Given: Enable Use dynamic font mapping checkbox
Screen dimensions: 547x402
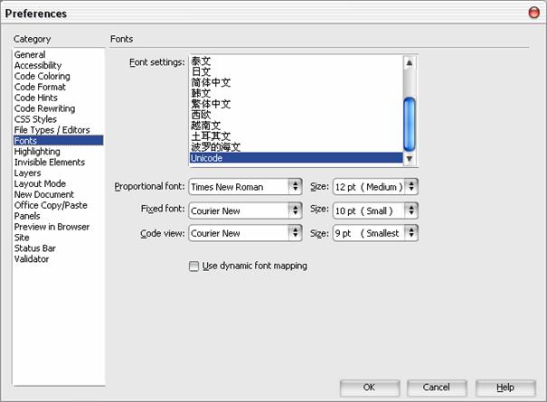Looking at the screenshot, I should click(x=193, y=266).
